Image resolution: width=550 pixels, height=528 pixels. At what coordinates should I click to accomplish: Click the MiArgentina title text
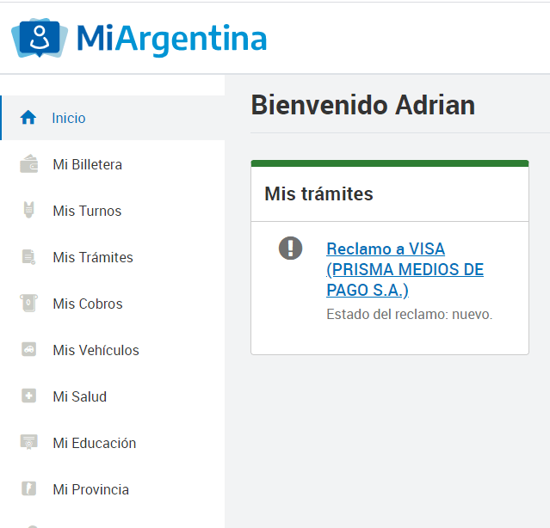[171, 40]
